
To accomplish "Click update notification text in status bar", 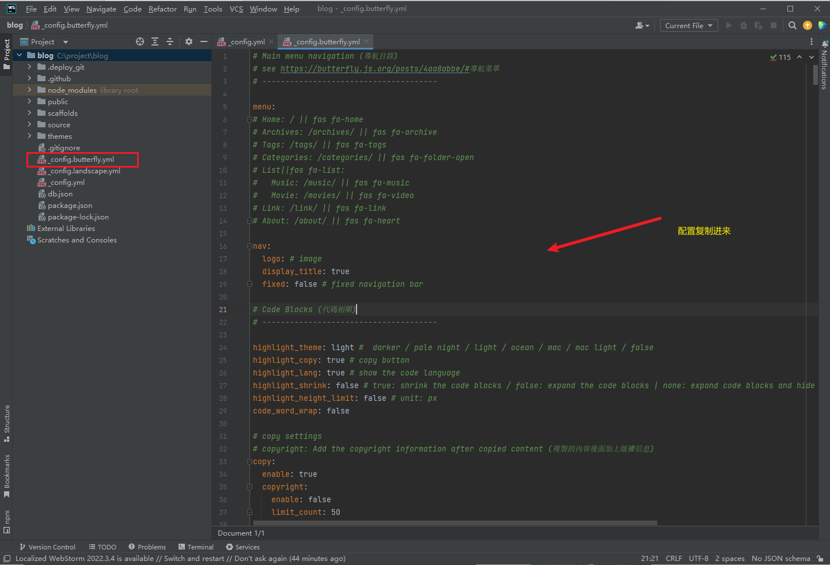I will [180, 558].
